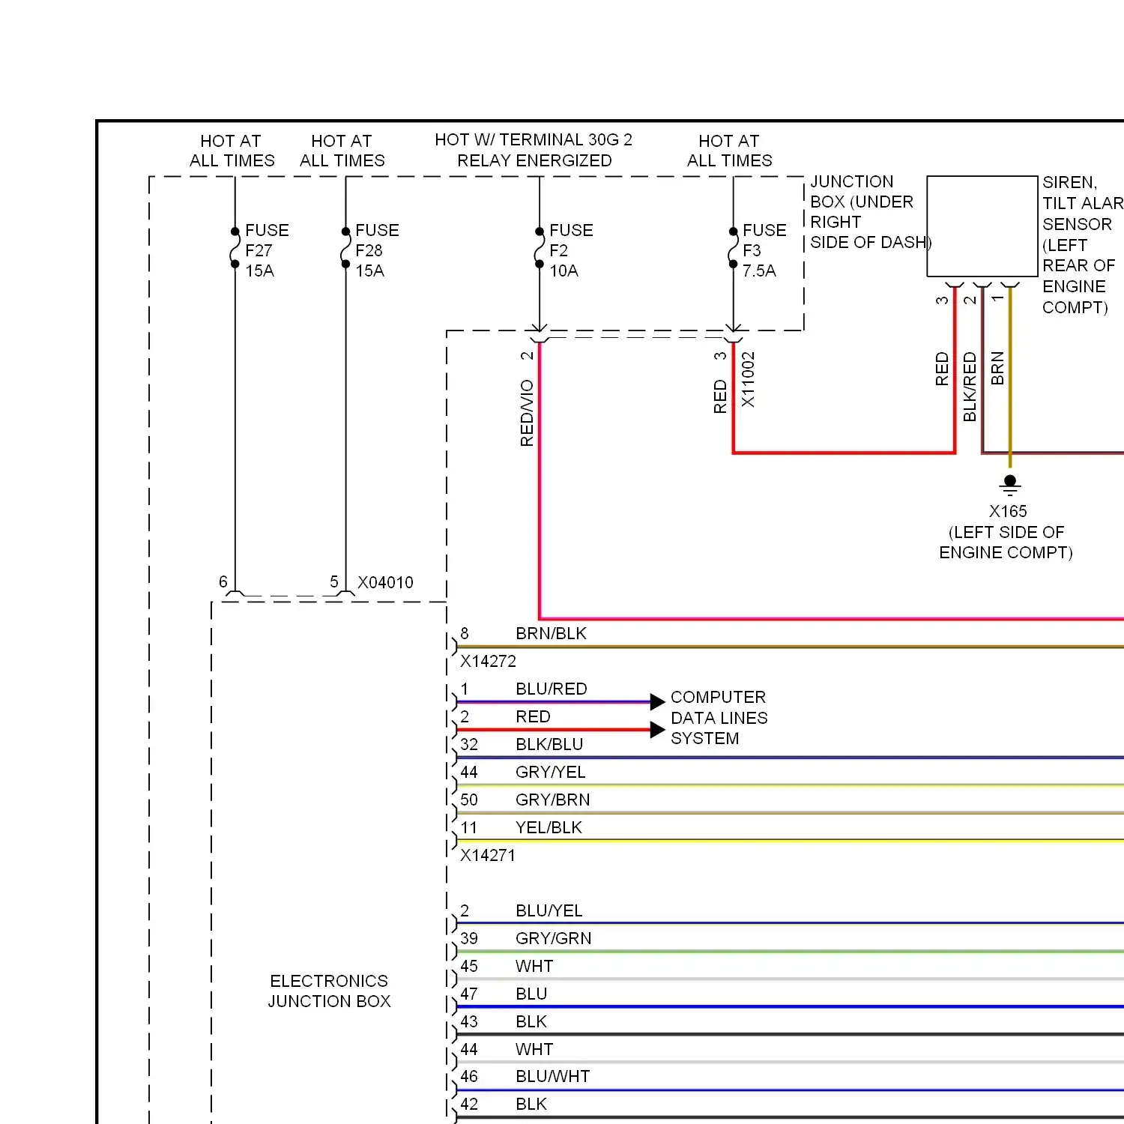Click the WHT label at pin 45

534,966
